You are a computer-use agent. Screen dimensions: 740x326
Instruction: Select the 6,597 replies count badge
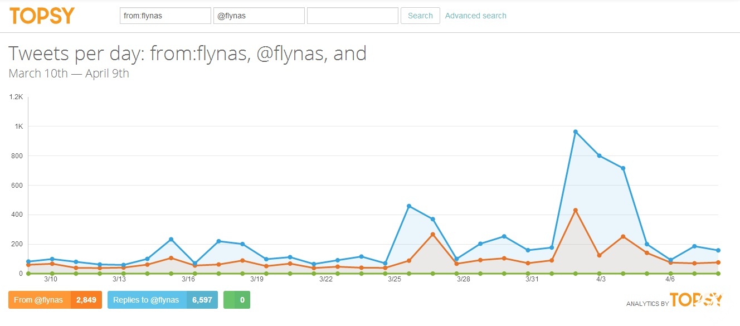(x=202, y=300)
